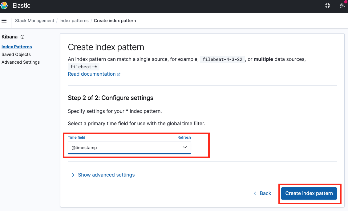Click the Kibana help question icon
Viewport: 348px width, 211px height.
pos(22,37)
